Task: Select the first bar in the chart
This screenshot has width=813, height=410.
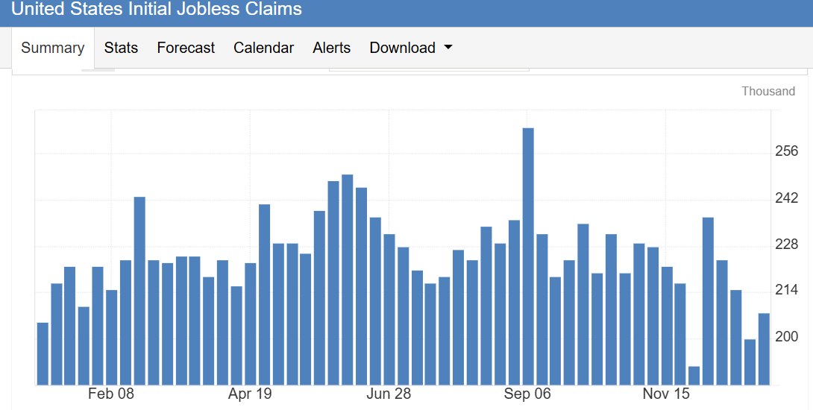Action: [43, 354]
